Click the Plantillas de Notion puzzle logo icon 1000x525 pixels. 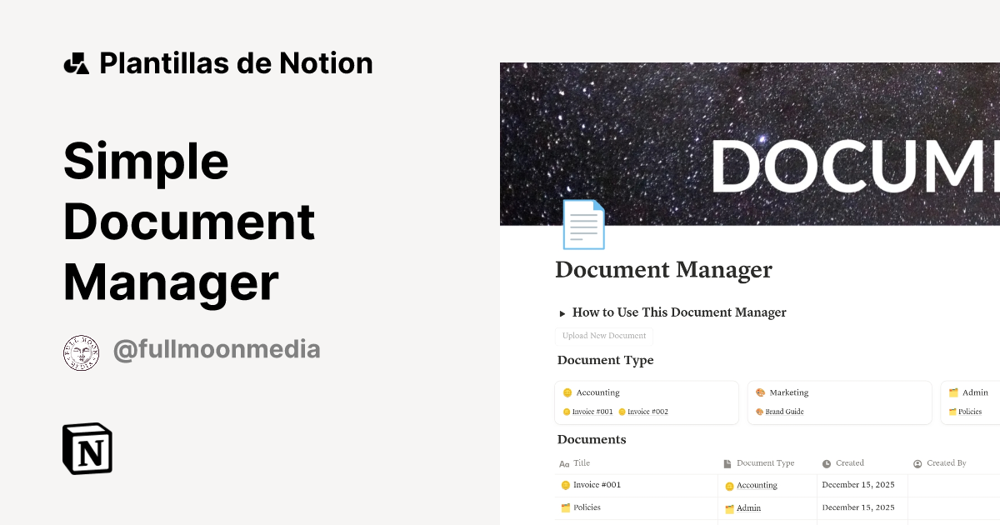click(77, 62)
